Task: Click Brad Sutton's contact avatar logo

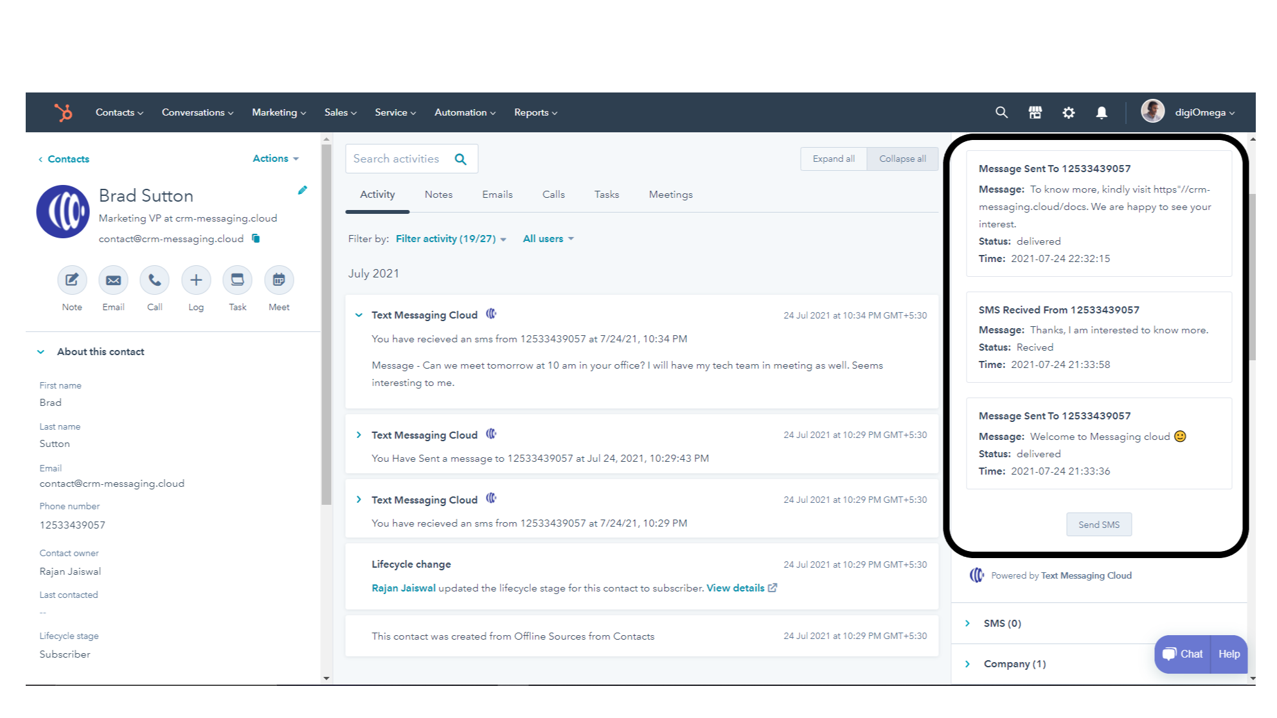Action: click(x=63, y=211)
